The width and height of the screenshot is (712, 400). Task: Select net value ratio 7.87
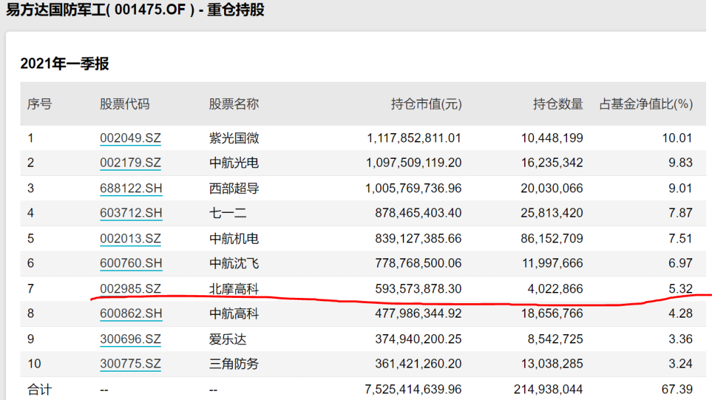point(680,214)
